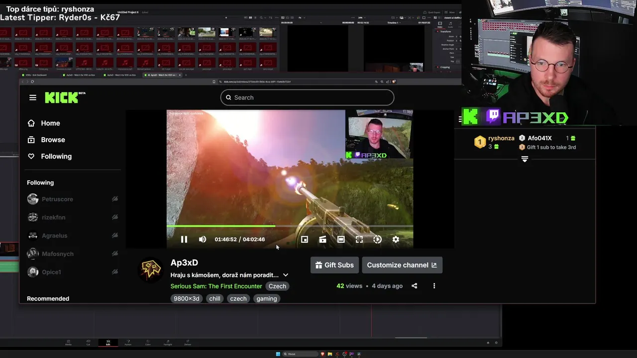This screenshot has width=637, height=358.
Task: Mute the video with the speaker icon
Action: [x=203, y=239]
